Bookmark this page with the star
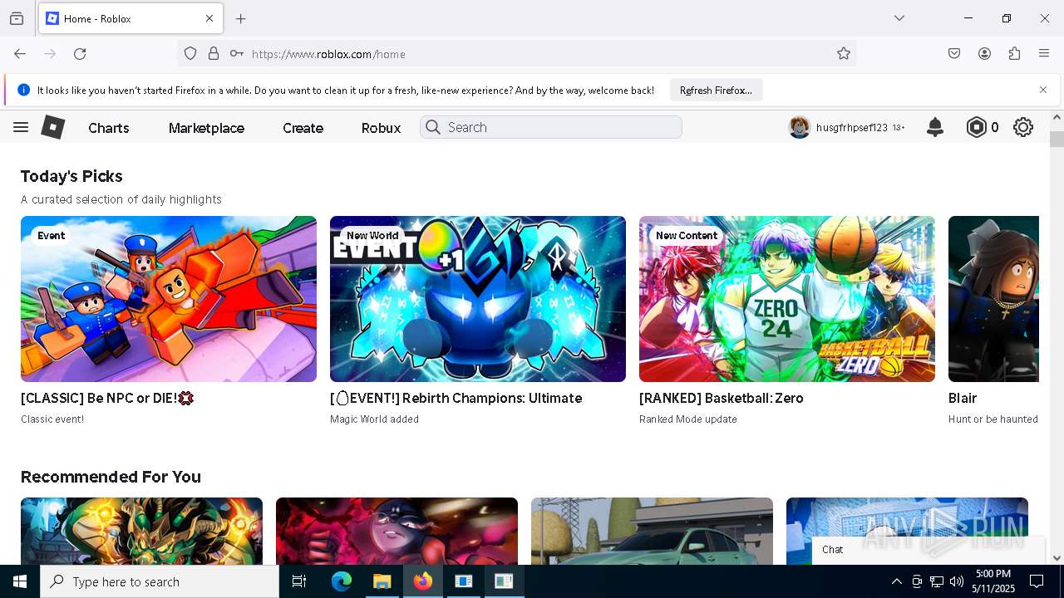Viewport: 1064px width, 598px height. pyautogui.click(x=844, y=54)
